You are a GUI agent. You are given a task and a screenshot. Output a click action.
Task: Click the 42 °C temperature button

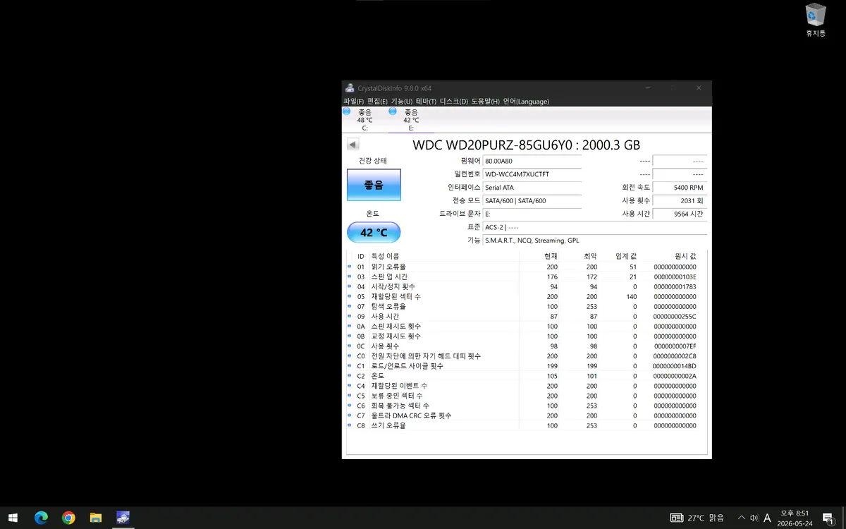[374, 232]
